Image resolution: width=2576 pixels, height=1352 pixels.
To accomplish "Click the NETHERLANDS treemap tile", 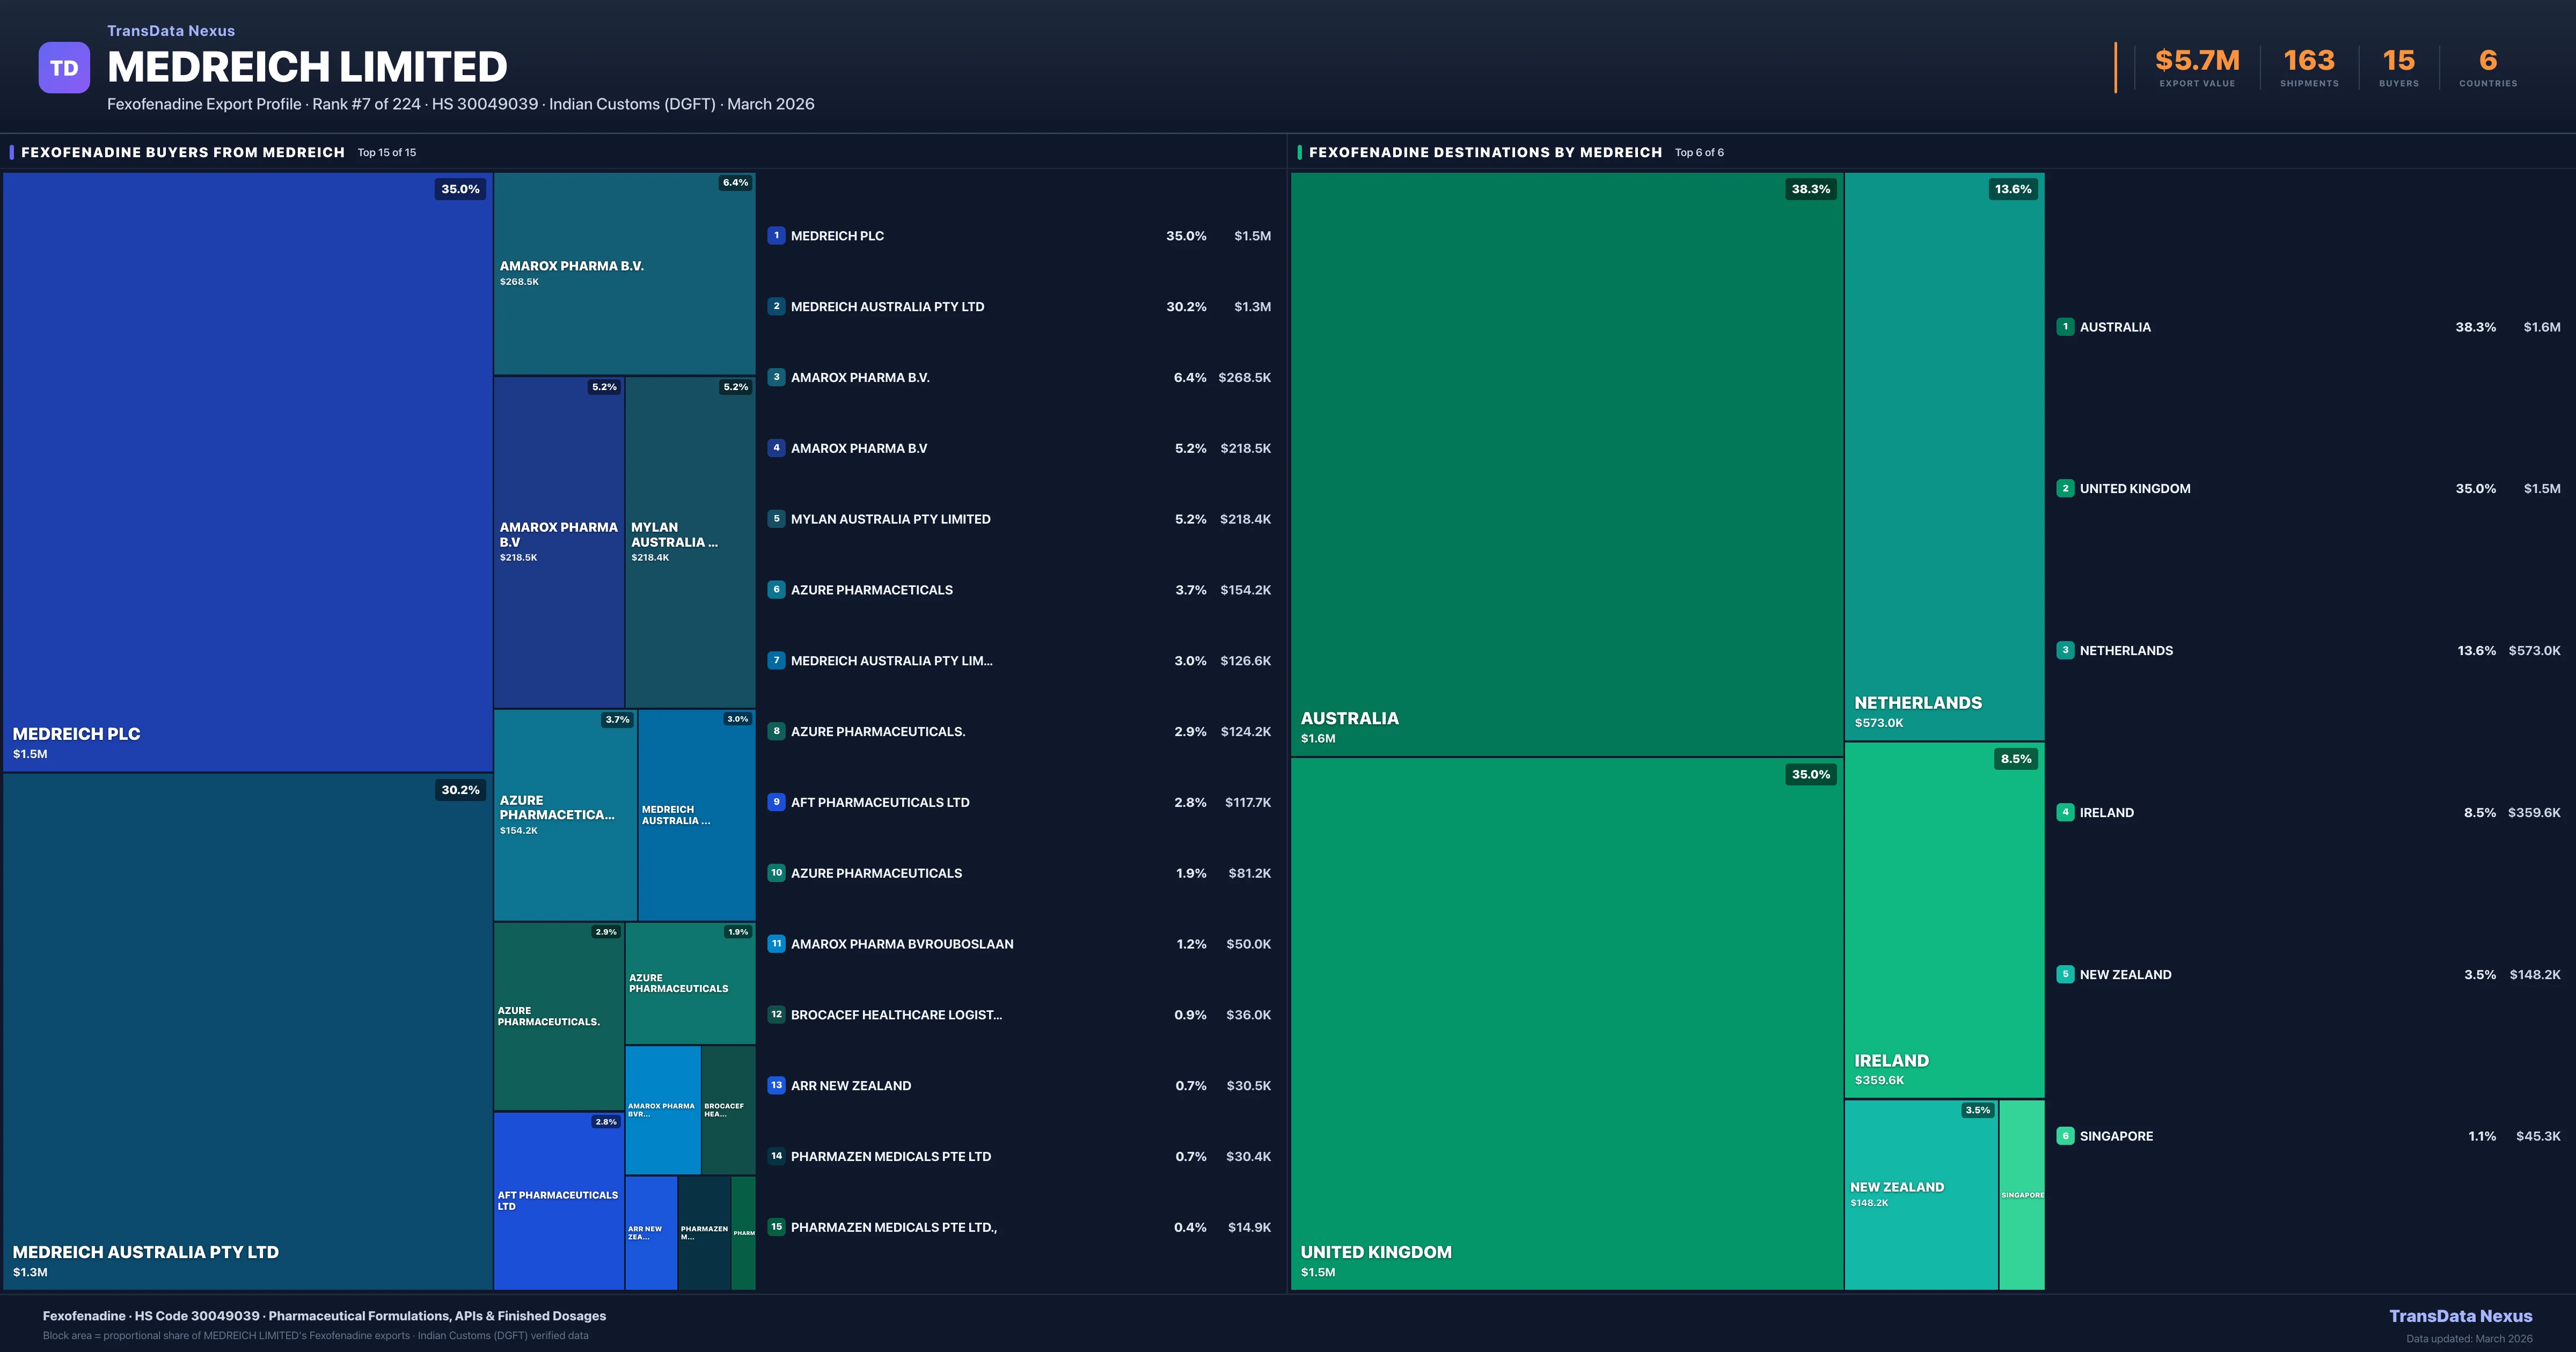I will click(x=1943, y=455).
